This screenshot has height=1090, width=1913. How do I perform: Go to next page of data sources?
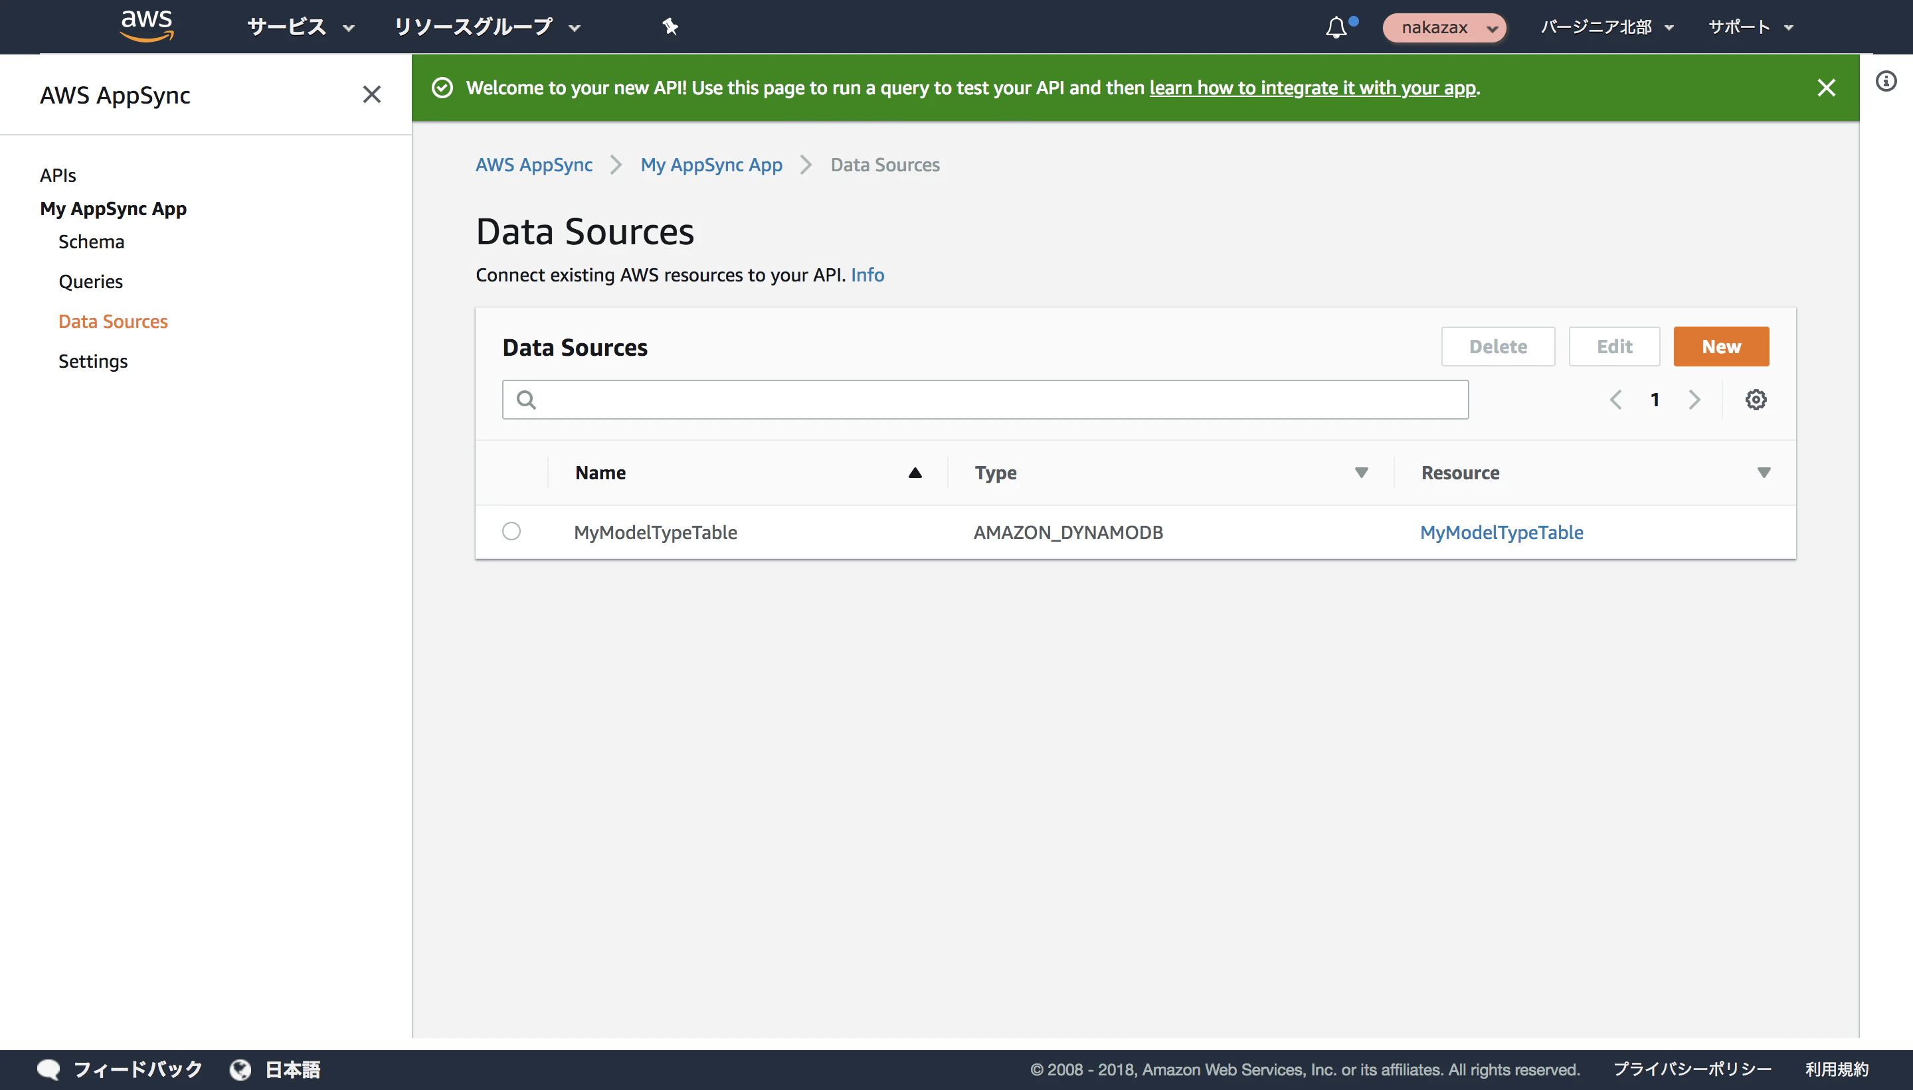coord(1694,400)
